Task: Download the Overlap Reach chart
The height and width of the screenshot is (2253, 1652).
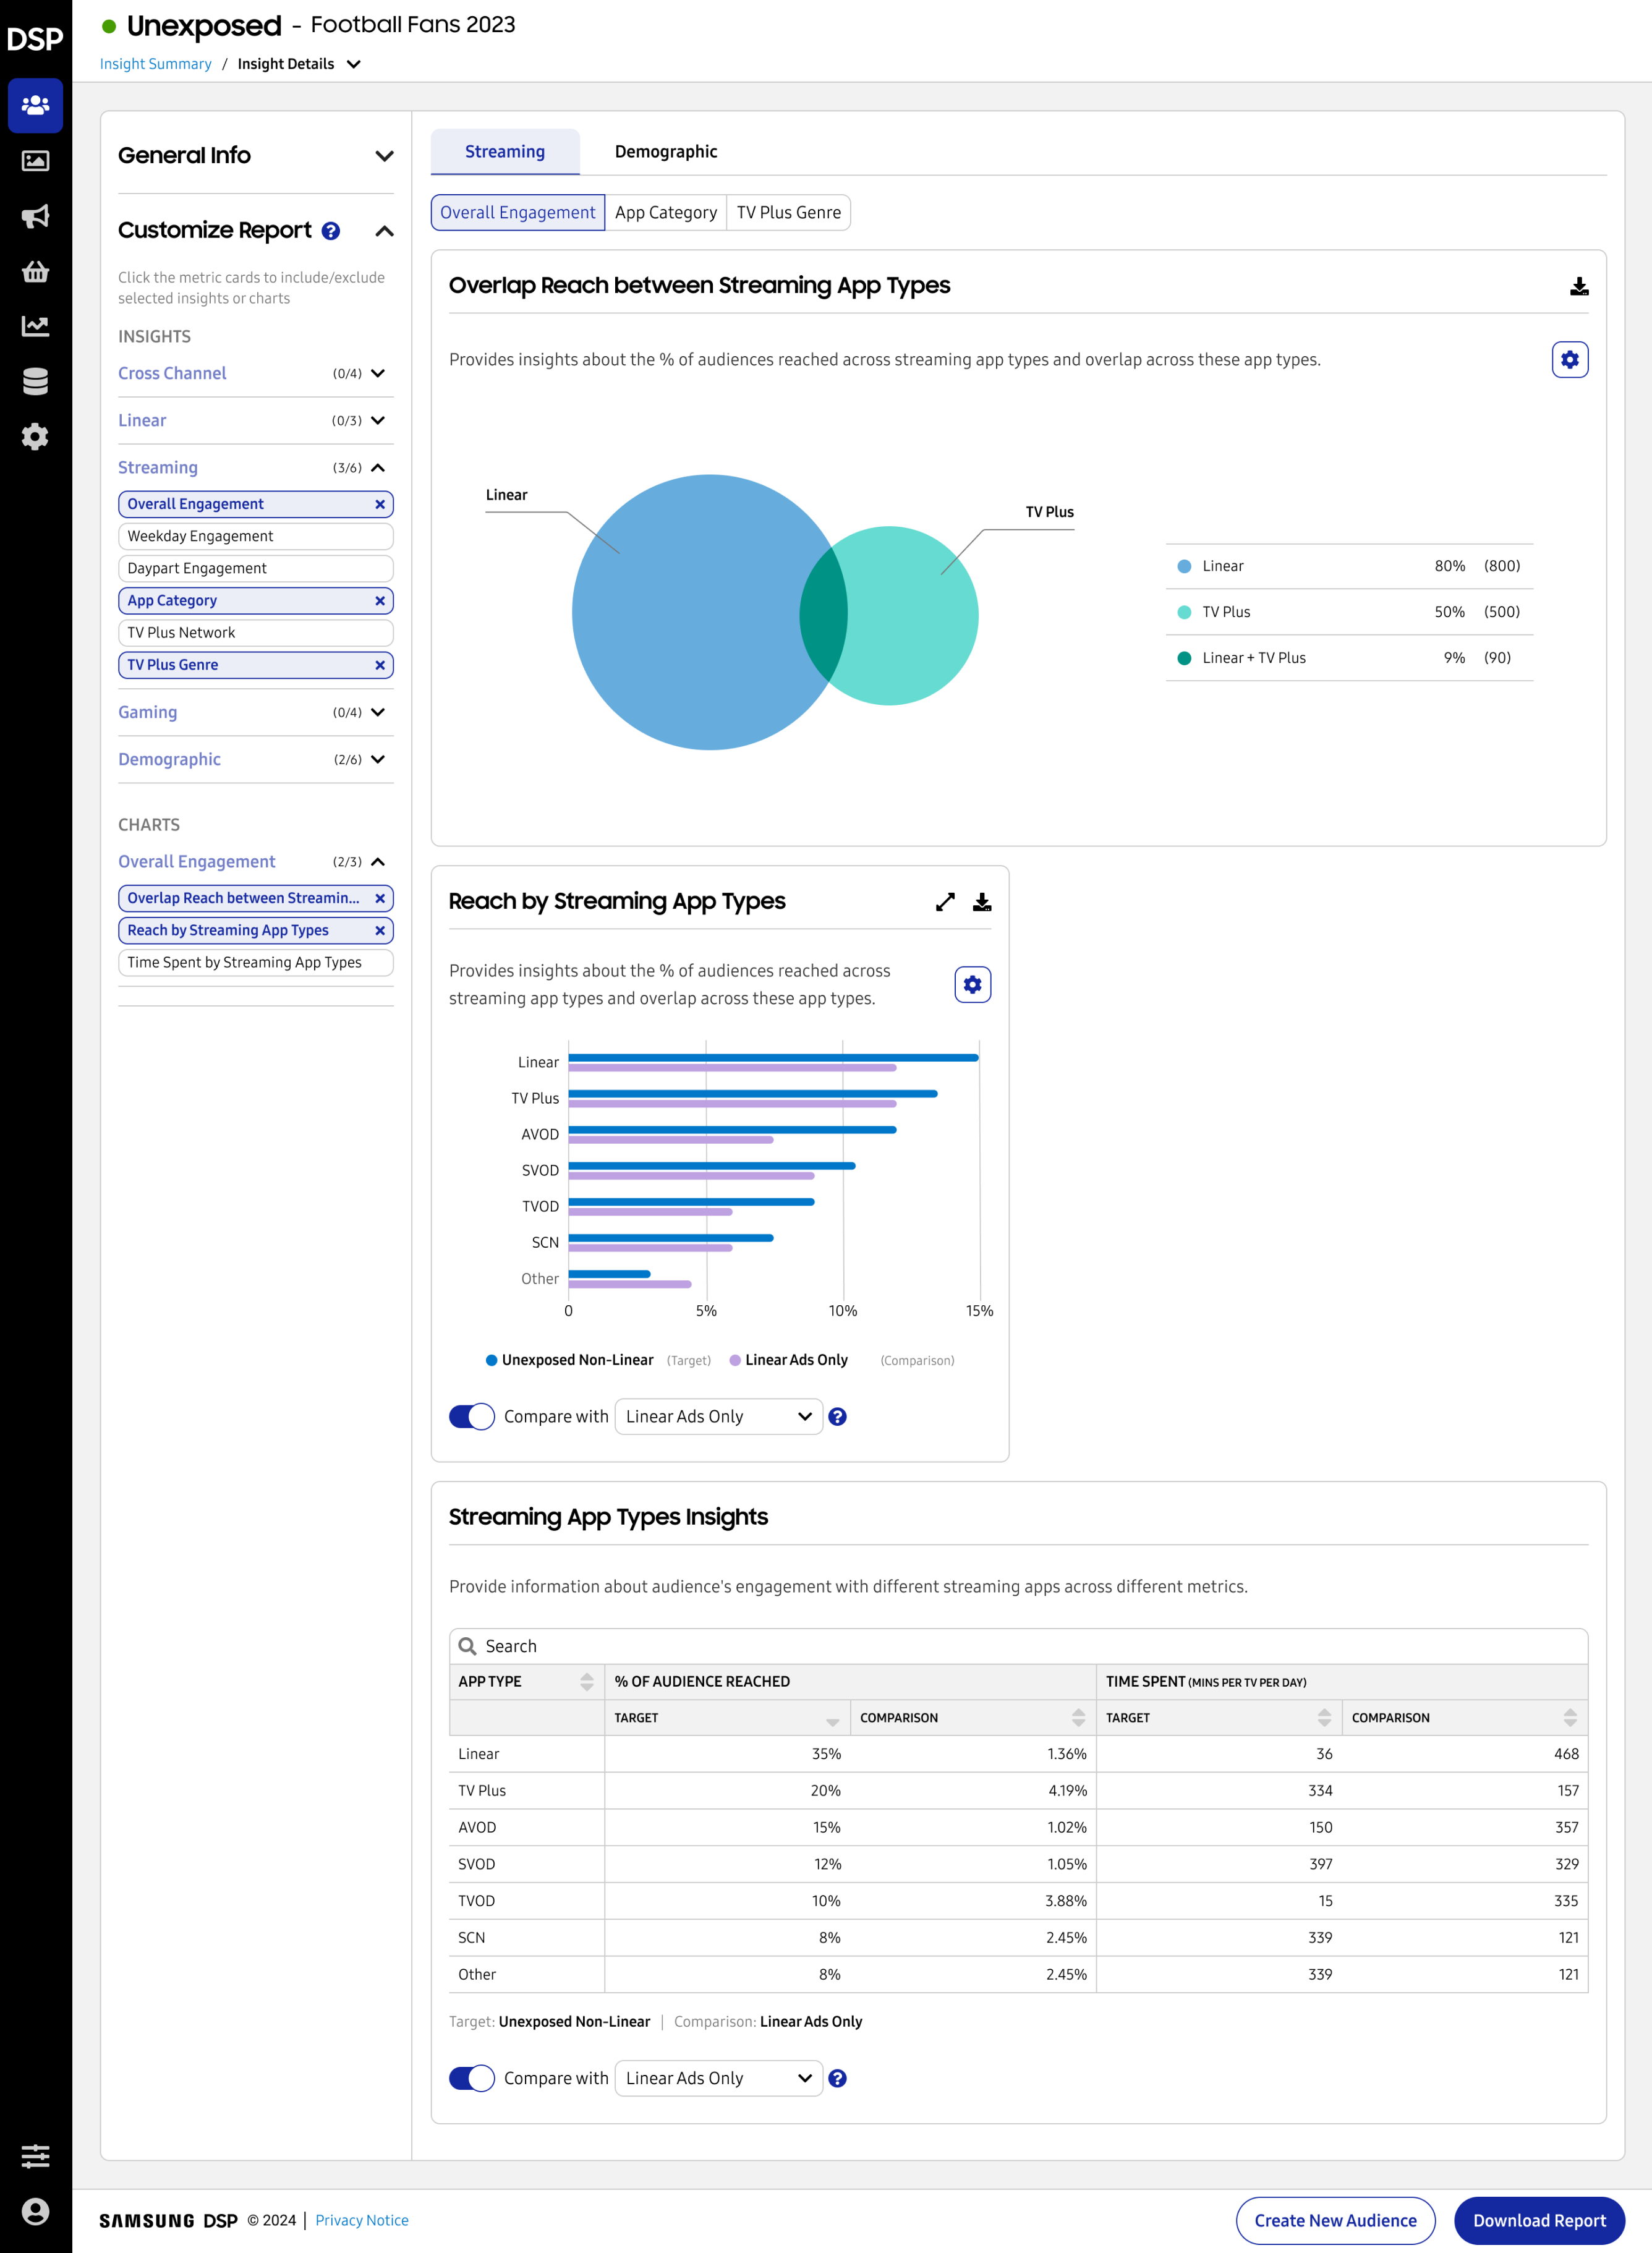Action: tap(1579, 287)
